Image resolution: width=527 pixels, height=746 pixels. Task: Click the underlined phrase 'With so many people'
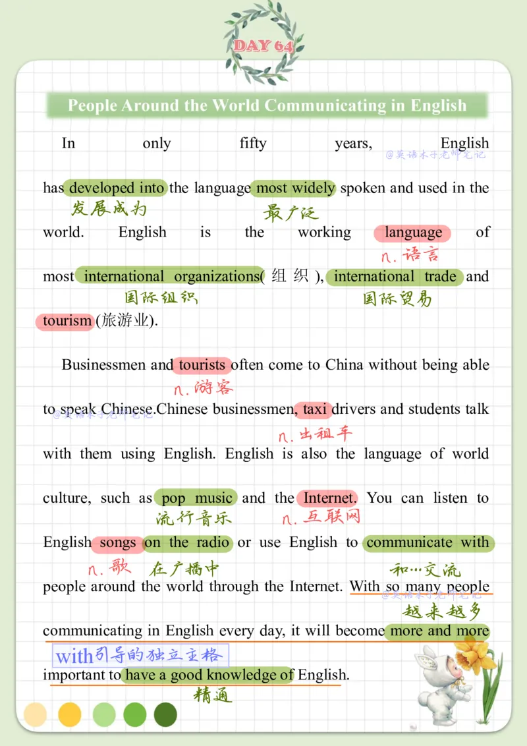(420, 587)
